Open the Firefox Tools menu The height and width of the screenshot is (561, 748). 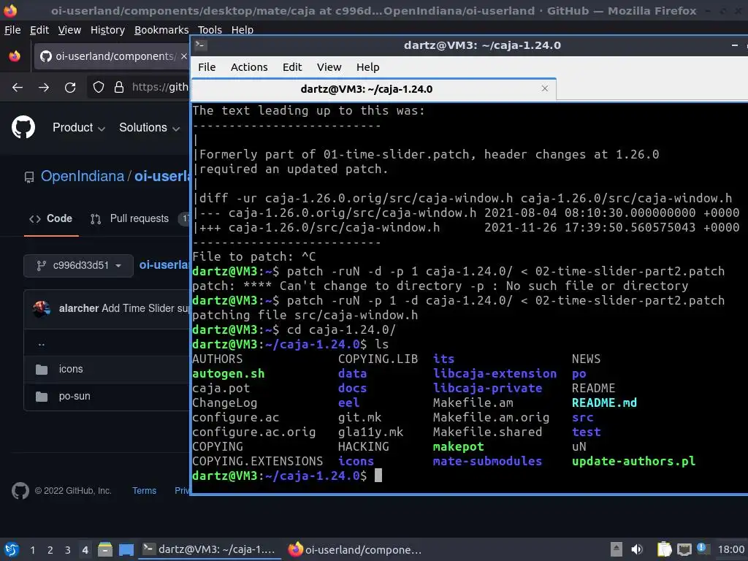click(210, 30)
